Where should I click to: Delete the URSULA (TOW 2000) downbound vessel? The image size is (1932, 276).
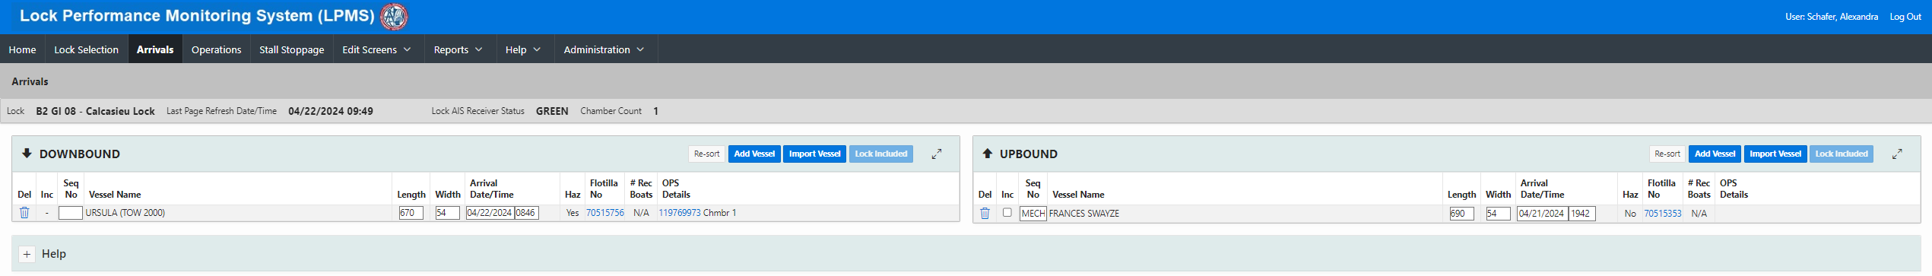tap(24, 213)
